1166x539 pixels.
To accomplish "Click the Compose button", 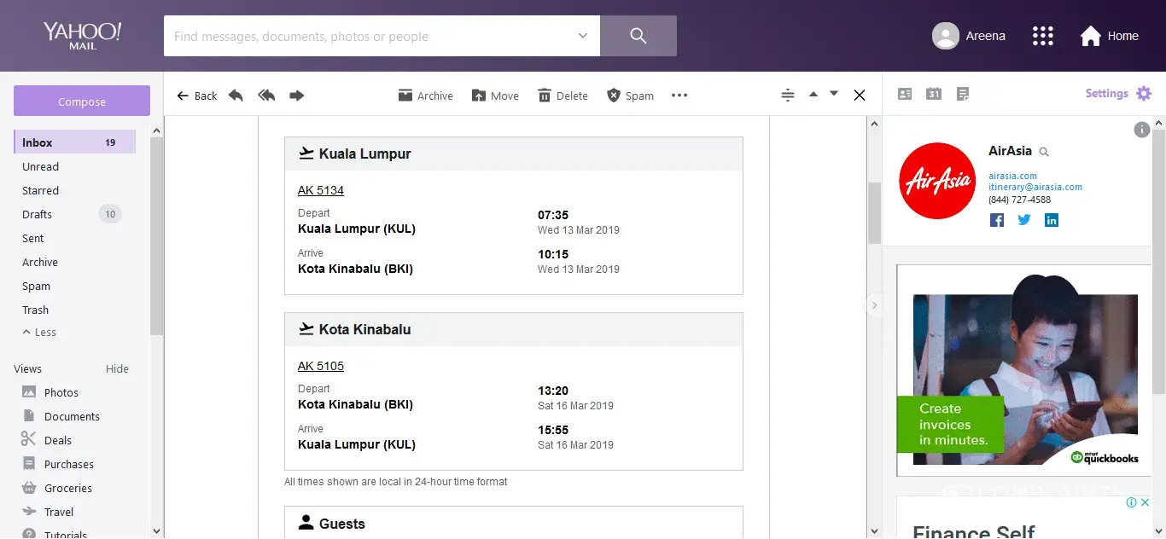I will coord(82,101).
